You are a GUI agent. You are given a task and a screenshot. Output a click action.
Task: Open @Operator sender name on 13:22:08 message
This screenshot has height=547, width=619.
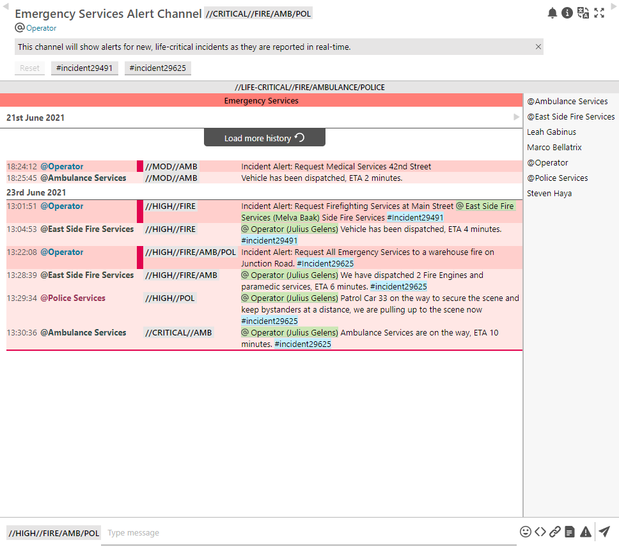click(62, 252)
